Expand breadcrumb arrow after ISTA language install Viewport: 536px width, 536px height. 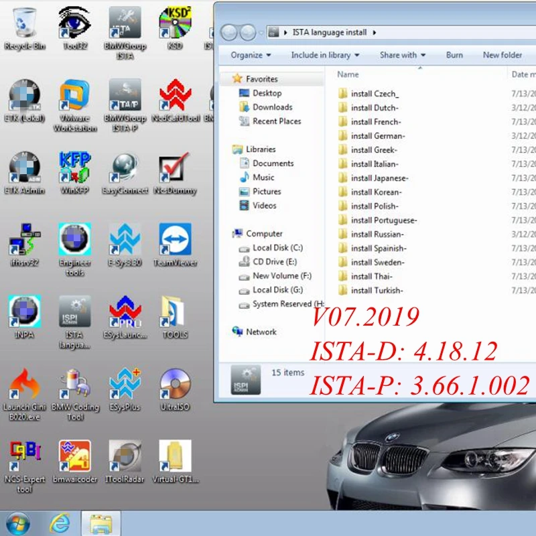(x=375, y=33)
